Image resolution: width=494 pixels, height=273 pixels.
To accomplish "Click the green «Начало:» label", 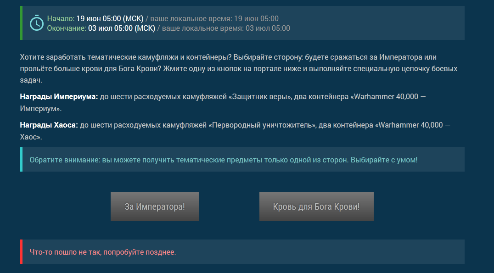I will (61, 18).
